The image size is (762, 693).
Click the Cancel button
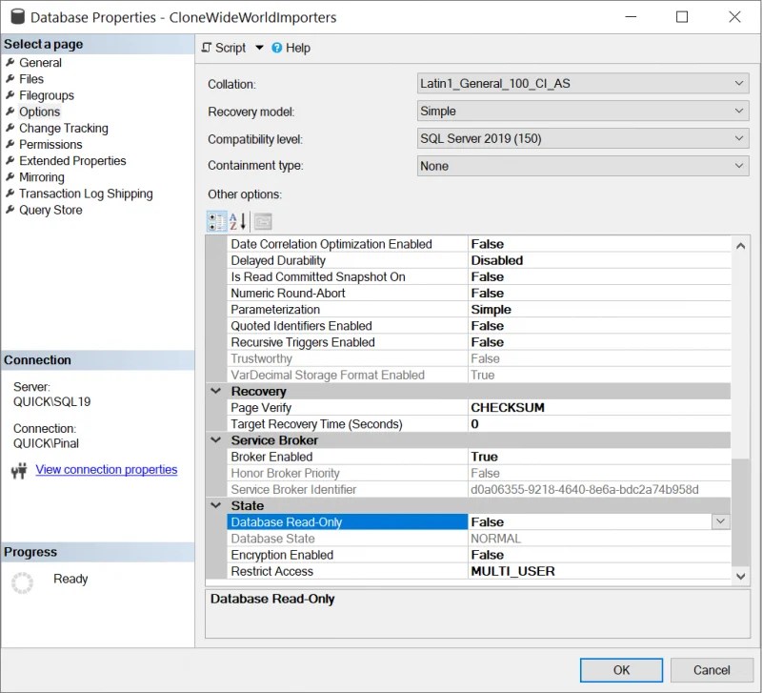click(x=712, y=670)
